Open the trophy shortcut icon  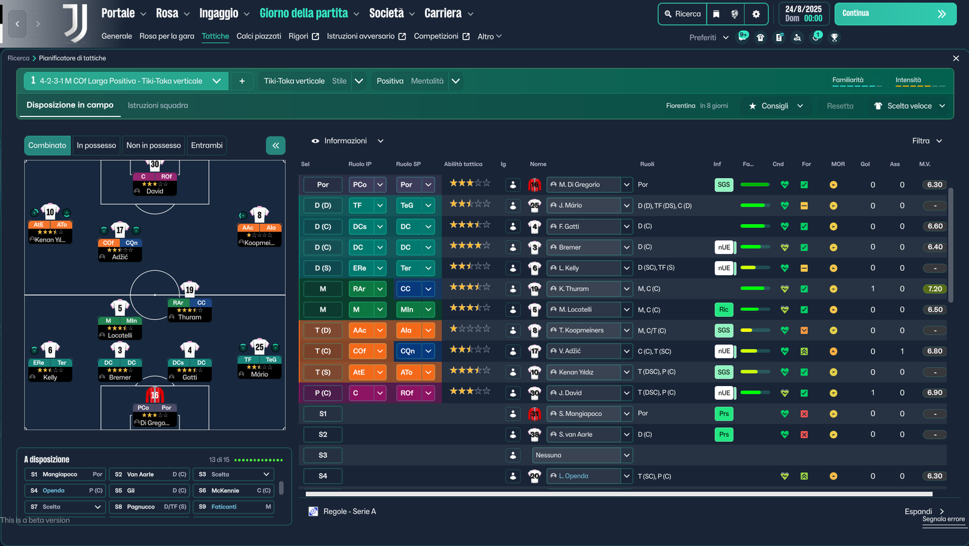coord(835,38)
